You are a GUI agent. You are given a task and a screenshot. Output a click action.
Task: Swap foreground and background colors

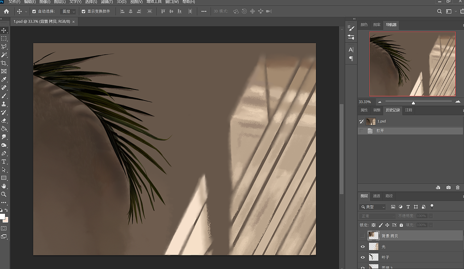[x=6, y=210]
